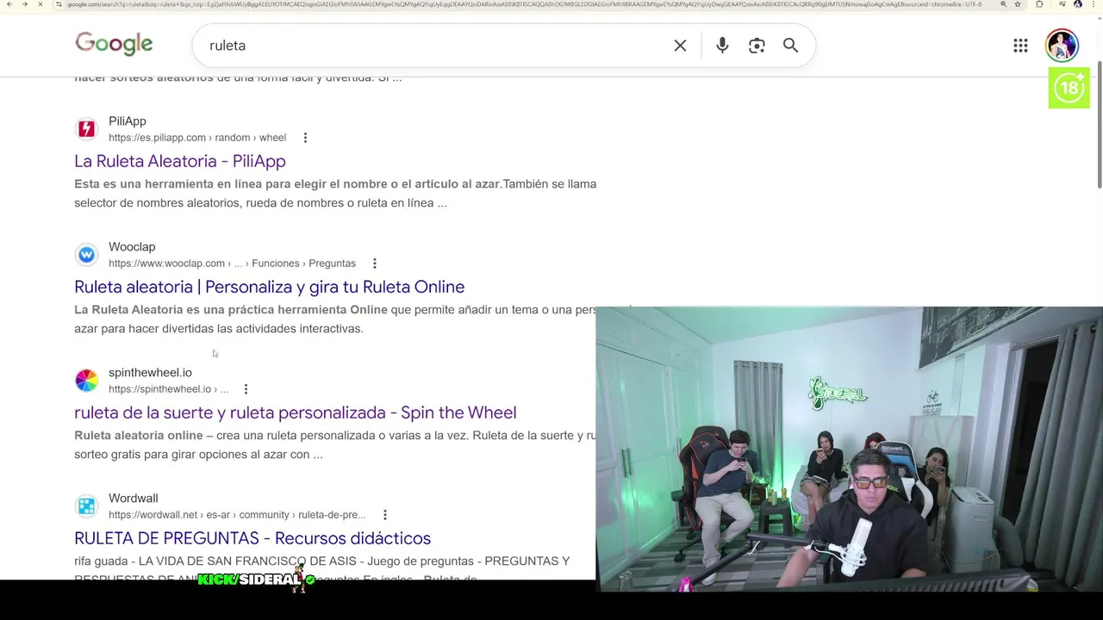Open Google Lens image search
Screen dimensions: 1103x620
757,46
